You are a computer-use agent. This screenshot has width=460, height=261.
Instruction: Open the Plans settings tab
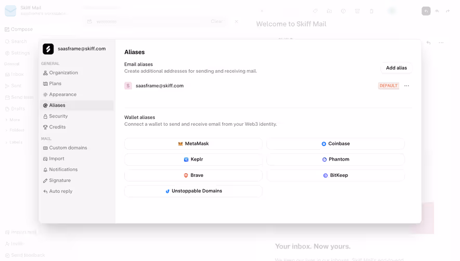(77, 83)
